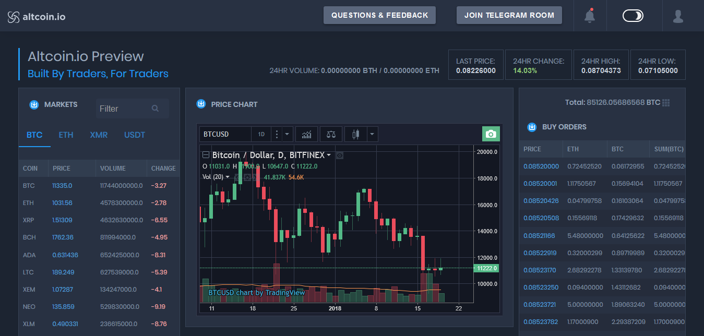Open the chart style dropdown arrow

(372, 134)
